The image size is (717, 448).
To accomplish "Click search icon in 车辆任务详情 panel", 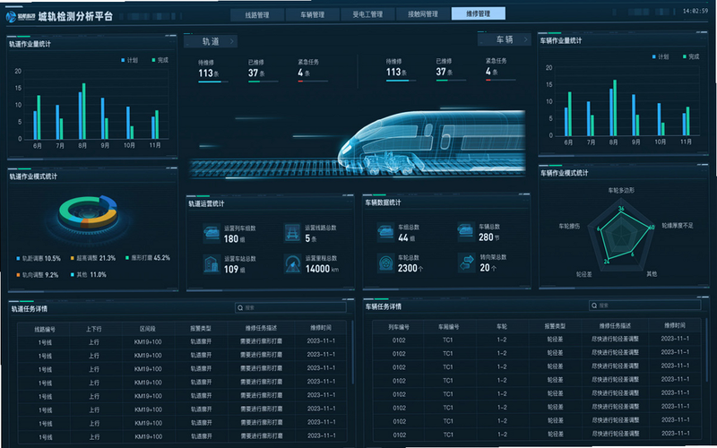I will pos(594,306).
